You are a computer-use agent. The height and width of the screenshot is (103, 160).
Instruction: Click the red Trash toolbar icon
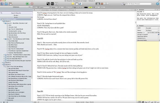(32, 4)
